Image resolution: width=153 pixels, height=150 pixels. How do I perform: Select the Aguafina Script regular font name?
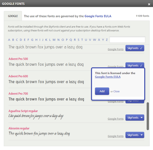(x=23, y=111)
